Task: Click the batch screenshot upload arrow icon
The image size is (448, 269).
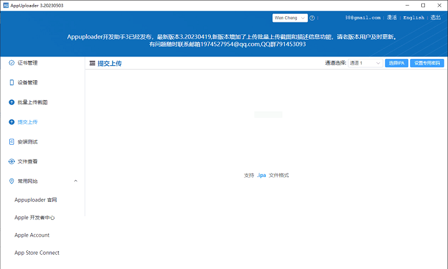Action: 11,102
